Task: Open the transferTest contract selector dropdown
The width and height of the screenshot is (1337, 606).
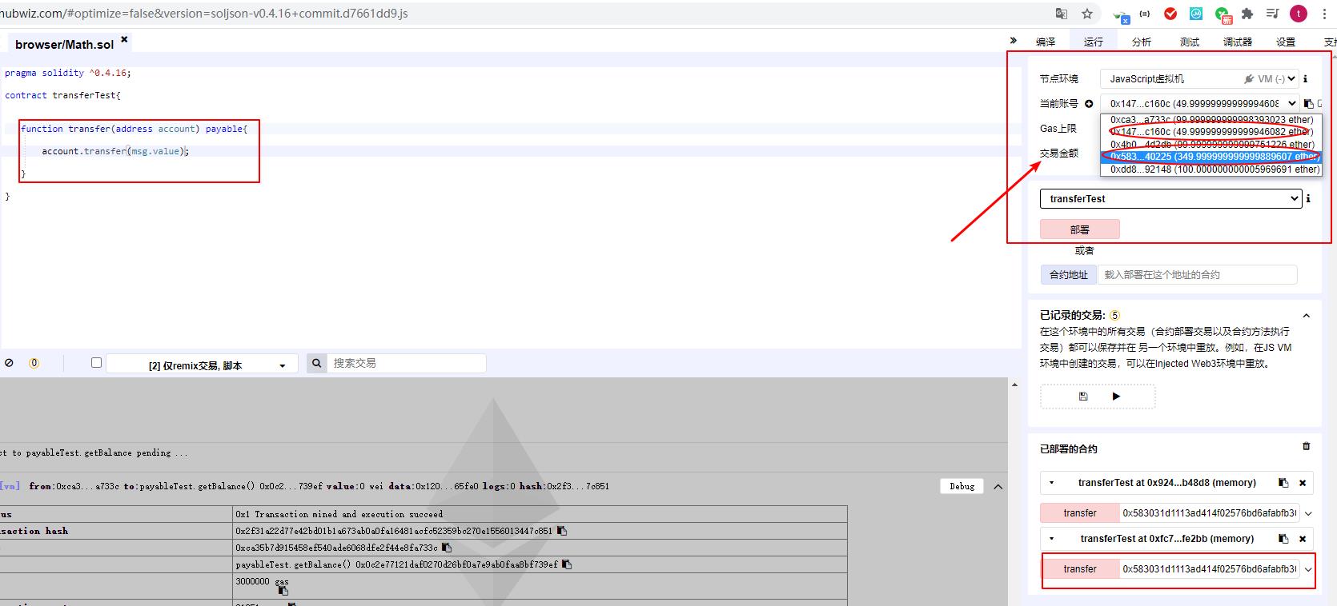Action: (x=1170, y=198)
